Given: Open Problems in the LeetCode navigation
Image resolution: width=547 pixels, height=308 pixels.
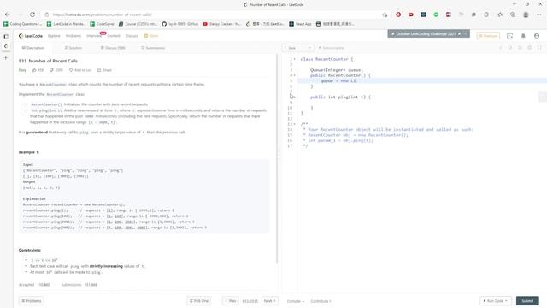Looking at the screenshot, I should pos(74,36).
